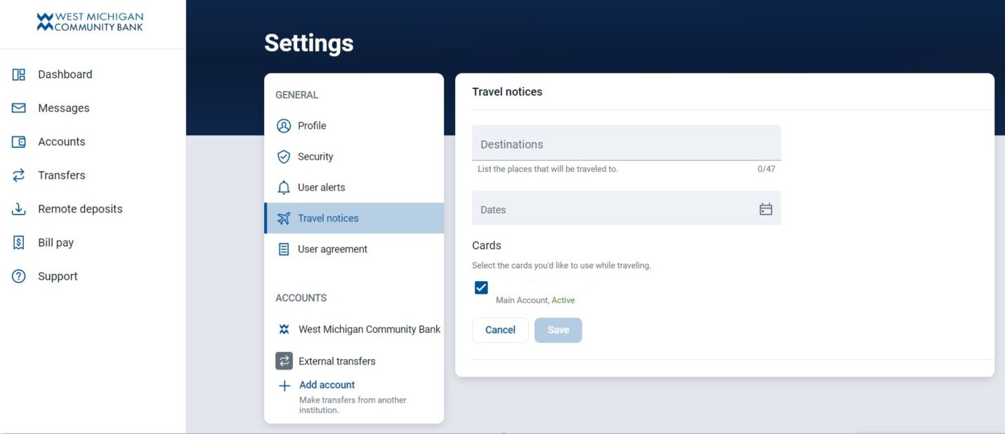Screen dimensions: 1005x434
Task: Select the Profile settings icon
Action: tap(284, 126)
